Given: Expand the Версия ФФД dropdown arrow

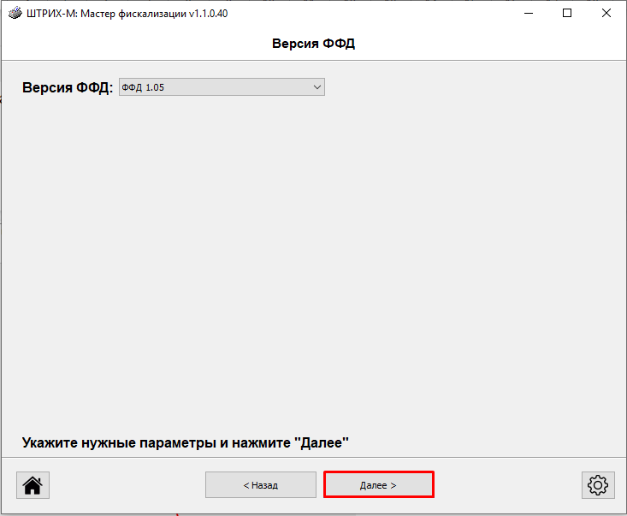Looking at the screenshot, I should (x=316, y=87).
